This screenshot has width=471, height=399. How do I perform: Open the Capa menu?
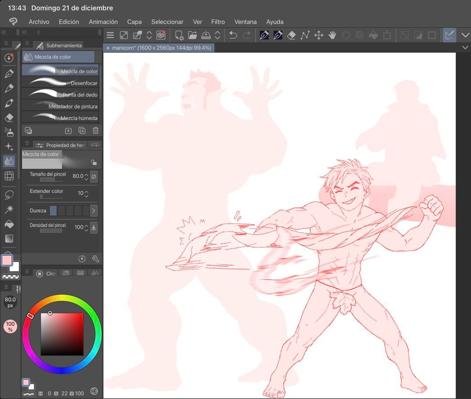point(134,22)
